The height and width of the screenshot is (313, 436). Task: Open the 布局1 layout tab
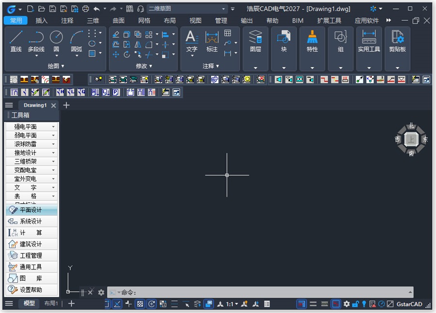coord(51,303)
